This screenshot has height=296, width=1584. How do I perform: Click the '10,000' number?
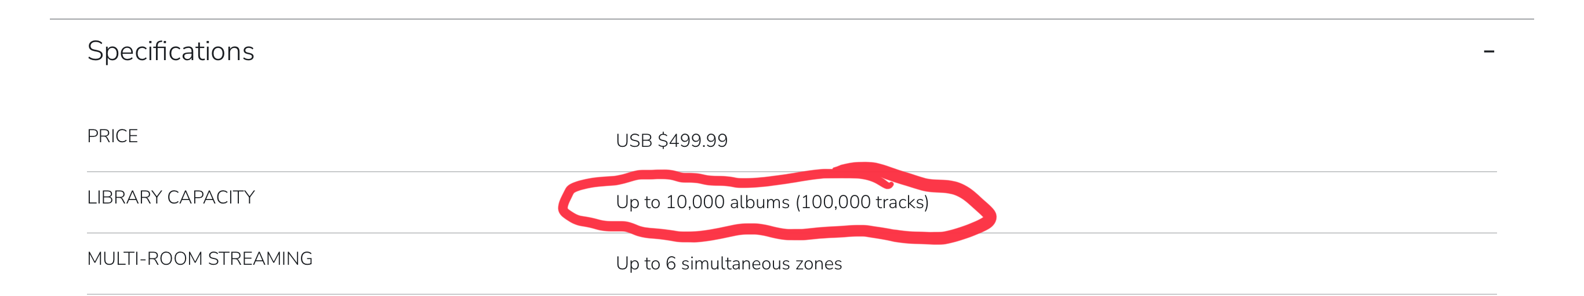tap(695, 202)
